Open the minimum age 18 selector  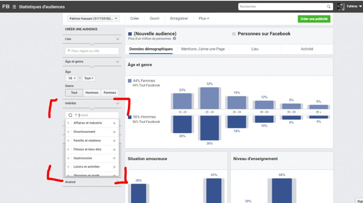click(71, 78)
